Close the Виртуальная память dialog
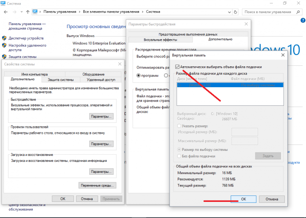 coord(283,55)
